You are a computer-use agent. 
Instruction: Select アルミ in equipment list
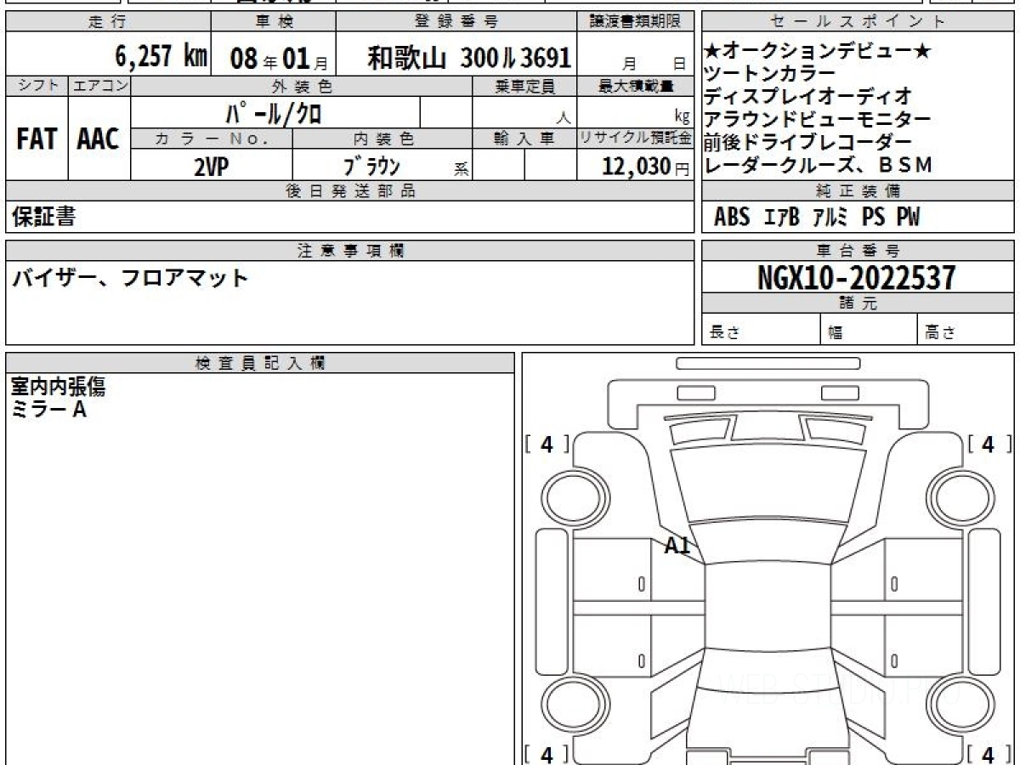[830, 218]
